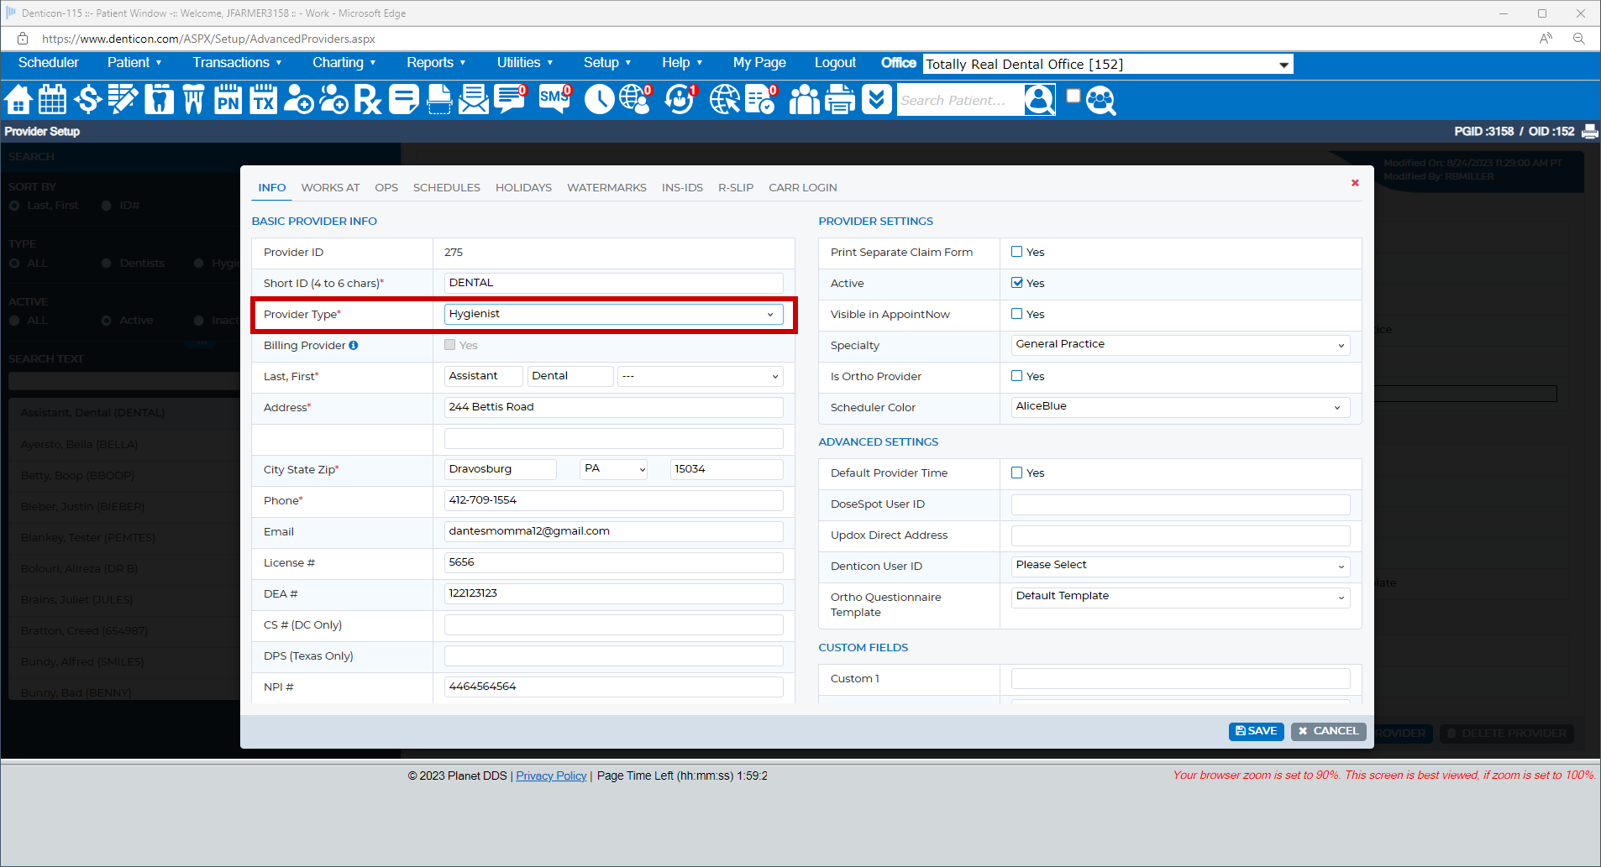
Task: Click the circular arrows patient sync icon
Action: point(680,100)
